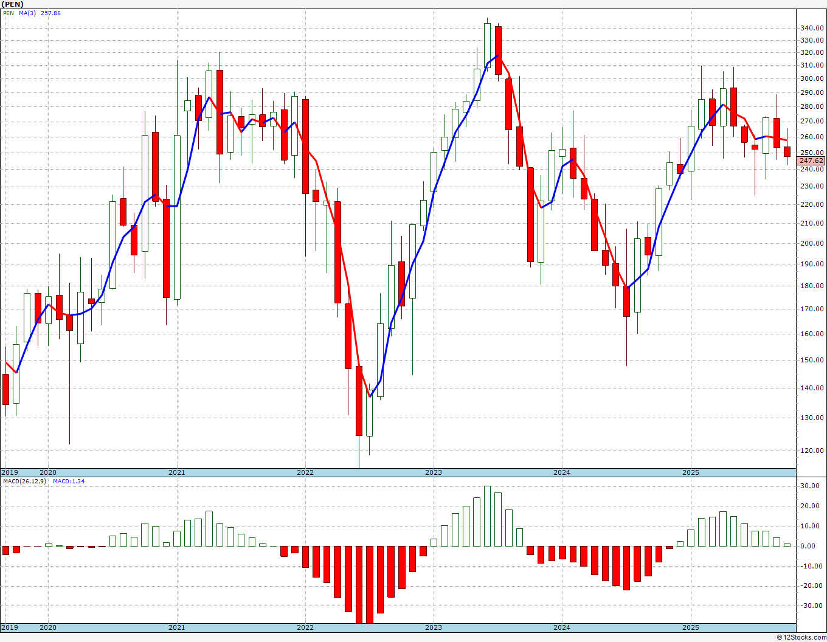Select the 250.00 price axis label
827x642 pixels.
[812, 153]
